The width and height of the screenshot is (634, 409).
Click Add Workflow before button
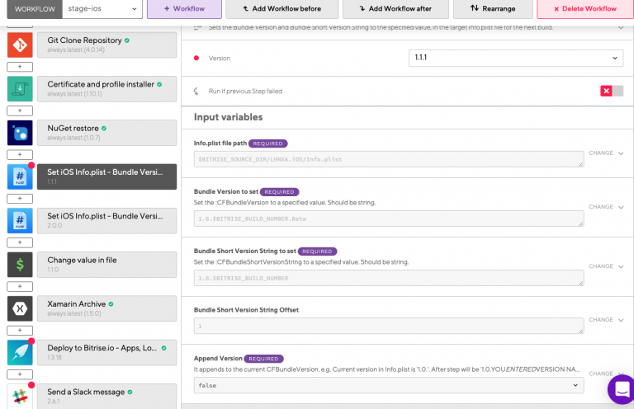282,9
